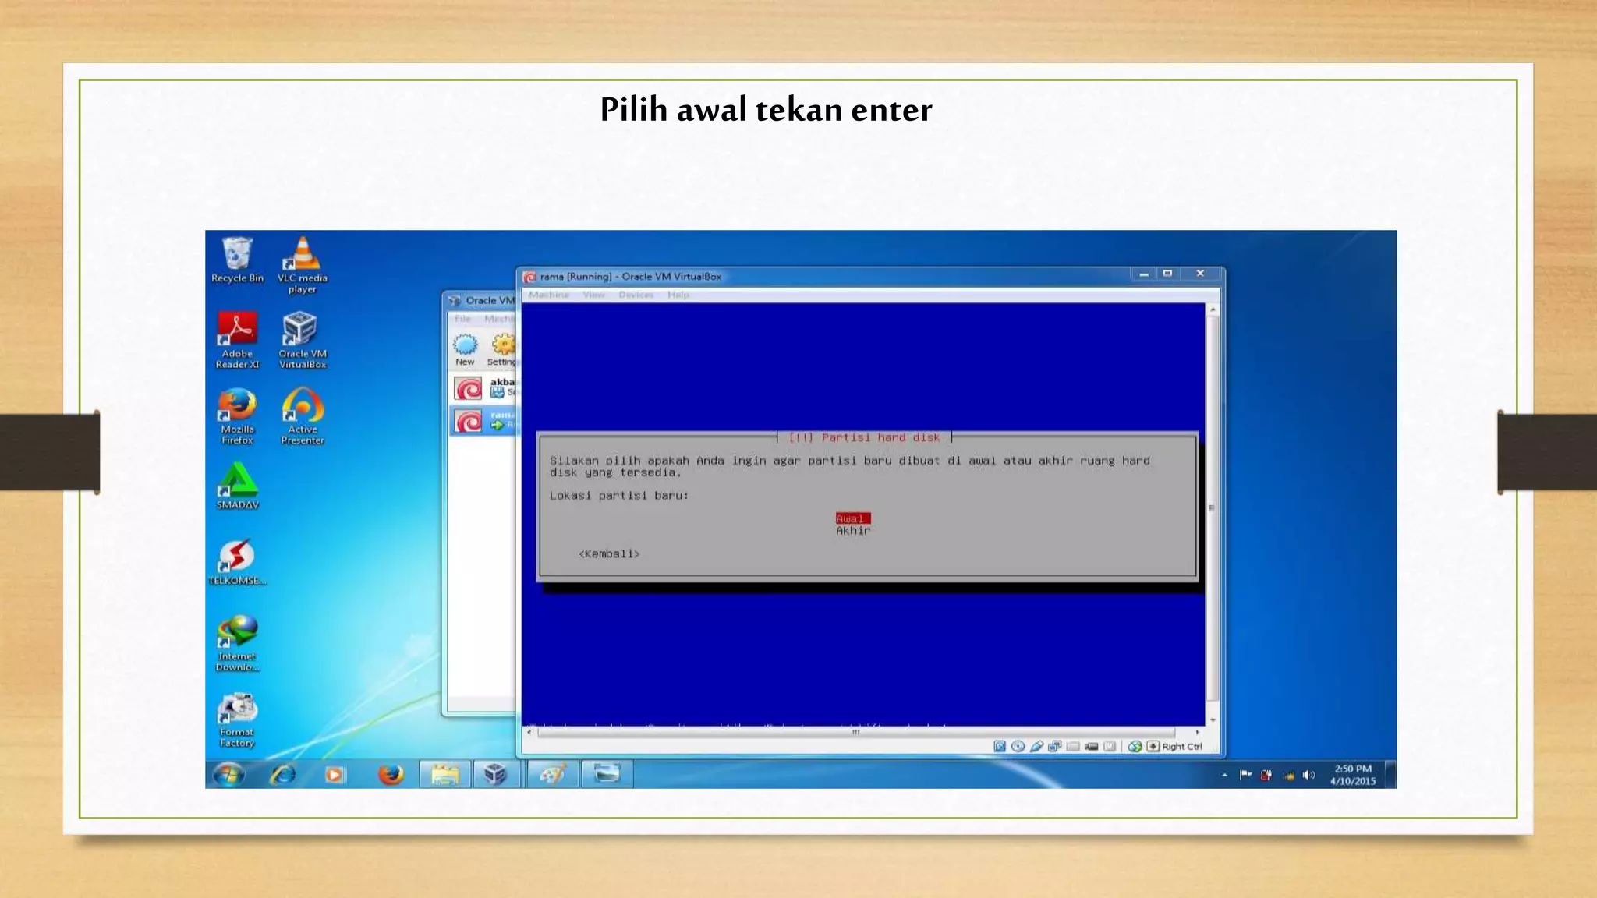Open Windows Explorer folder on taskbar
This screenshot has height=898, width=1597.
pos(445,774)
